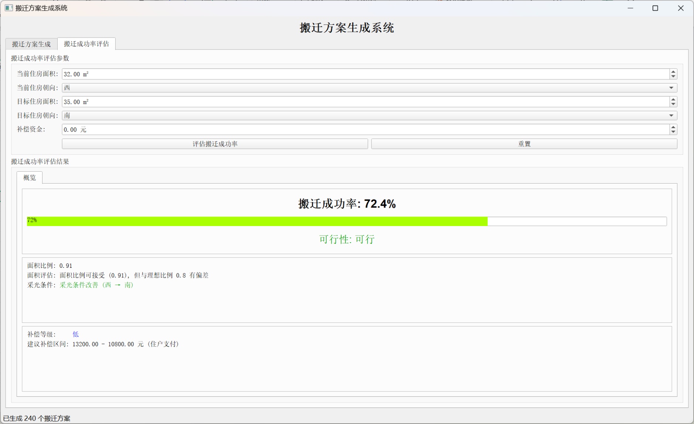Viewport: 694px width, 424px height.
Task: Decrease current housing area with down arrow
Action: (673, 76)
